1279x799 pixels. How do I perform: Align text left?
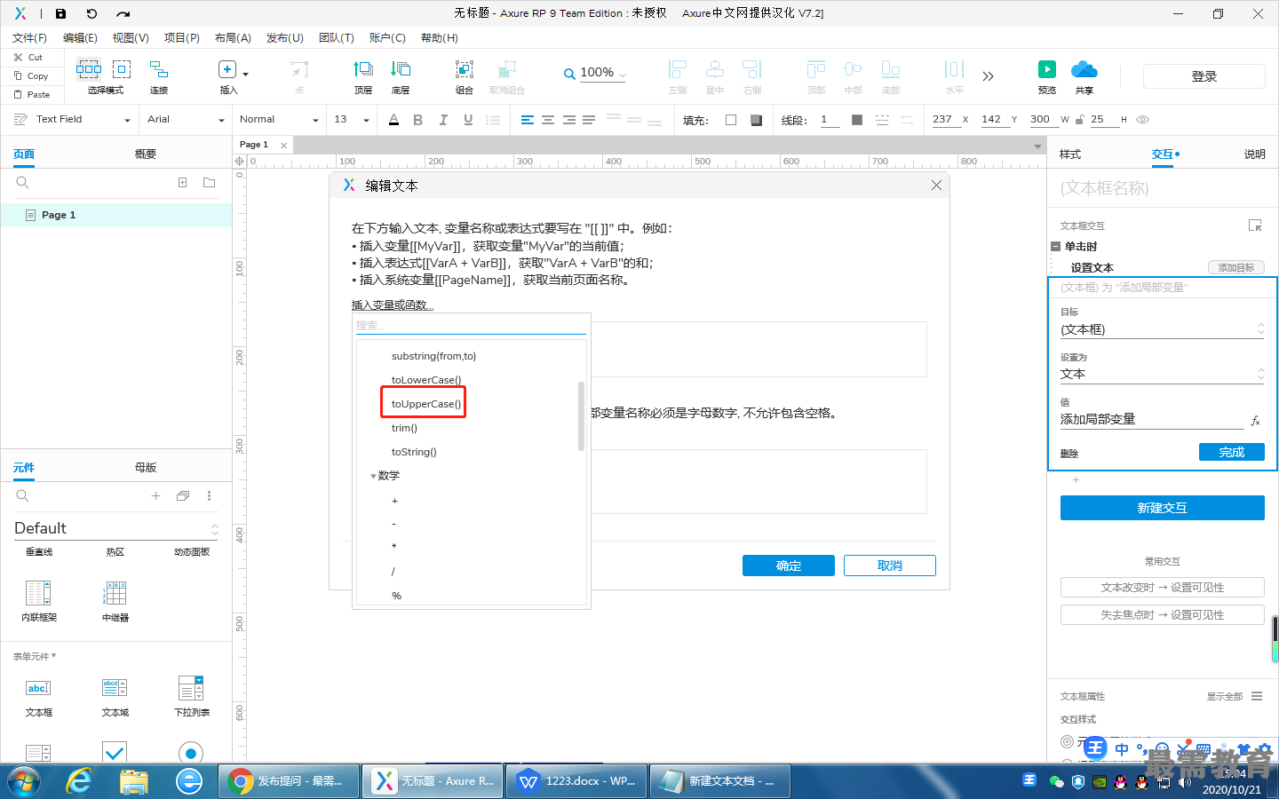[x=528, y=120]
